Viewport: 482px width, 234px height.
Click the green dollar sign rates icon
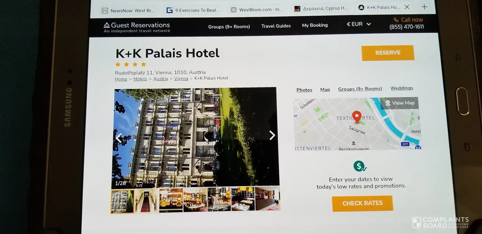click(360, 166)
